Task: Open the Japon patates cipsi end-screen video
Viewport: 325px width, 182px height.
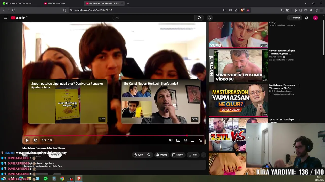Action: 68,101
